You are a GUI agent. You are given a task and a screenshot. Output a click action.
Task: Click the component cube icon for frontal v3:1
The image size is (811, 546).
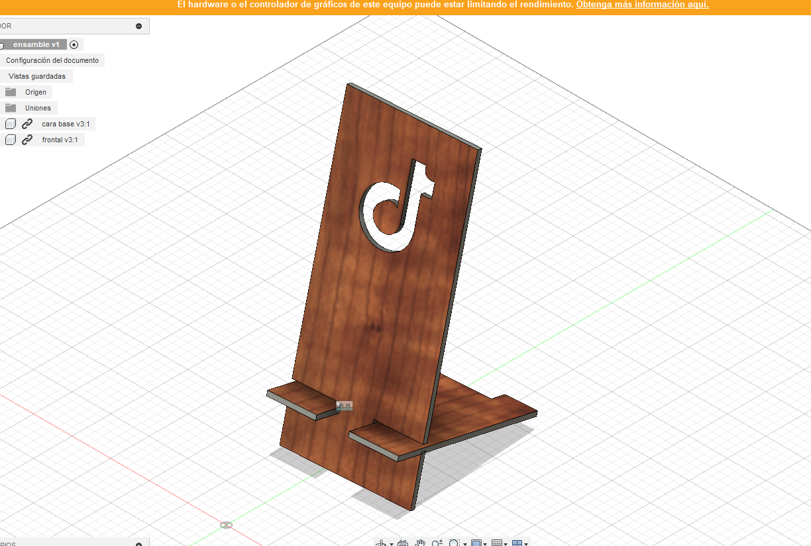coord(11,140)
